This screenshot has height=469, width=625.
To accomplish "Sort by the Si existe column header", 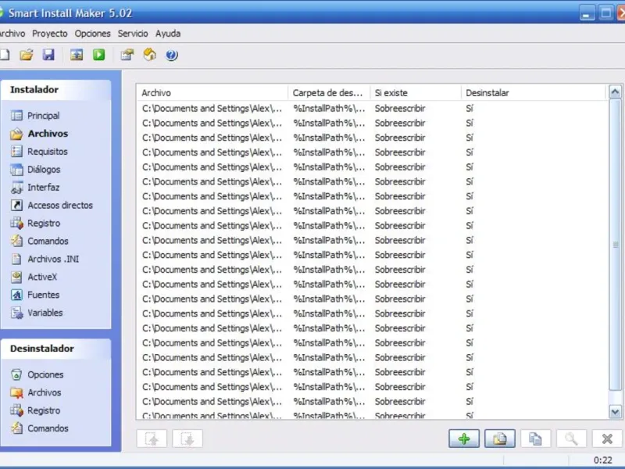I will 416,93.
